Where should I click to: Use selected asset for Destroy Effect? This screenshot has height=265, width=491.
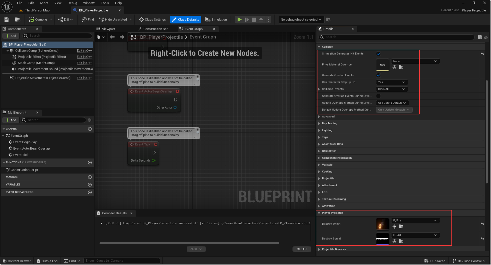pos(395,227)
